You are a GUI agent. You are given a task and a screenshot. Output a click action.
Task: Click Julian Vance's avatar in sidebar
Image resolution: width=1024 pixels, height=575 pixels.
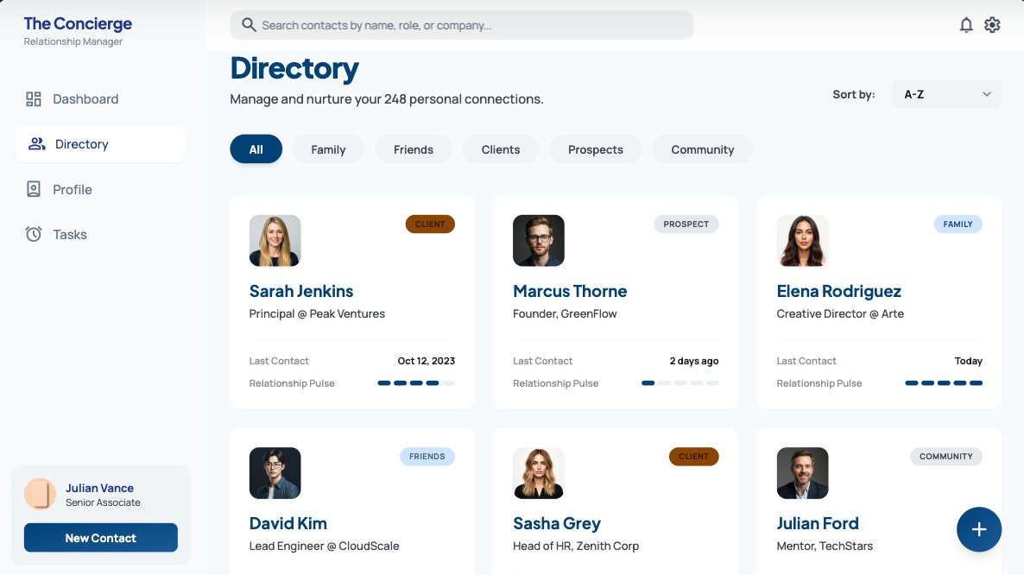tap(40, 494)
